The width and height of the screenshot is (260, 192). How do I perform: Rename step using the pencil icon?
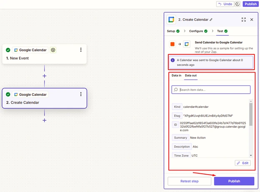tap(211, 19)
